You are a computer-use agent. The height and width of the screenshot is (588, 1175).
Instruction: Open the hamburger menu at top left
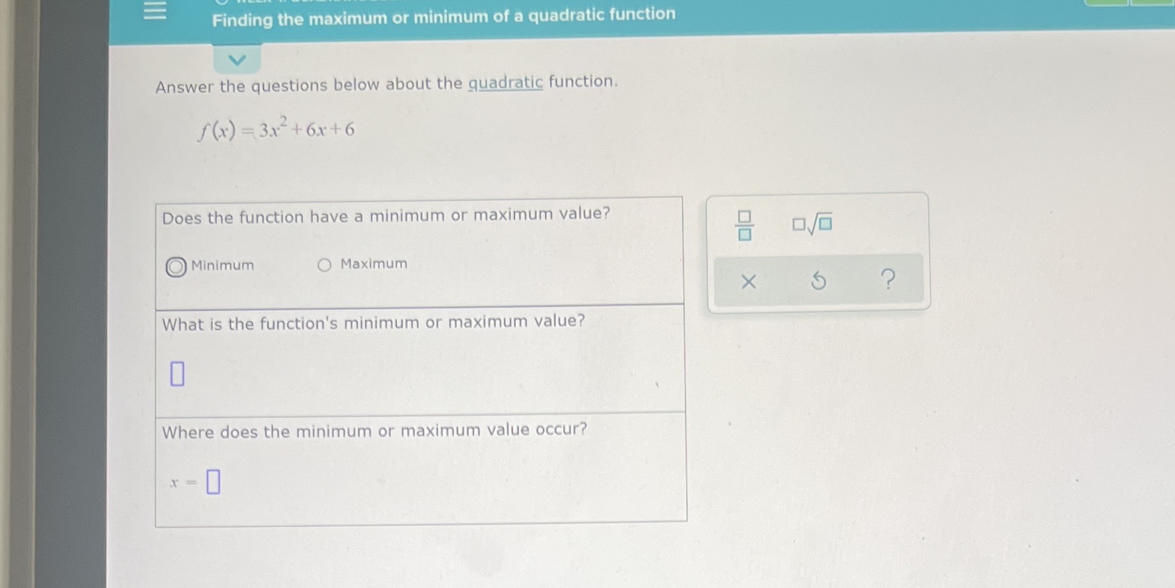pos(154,12)
